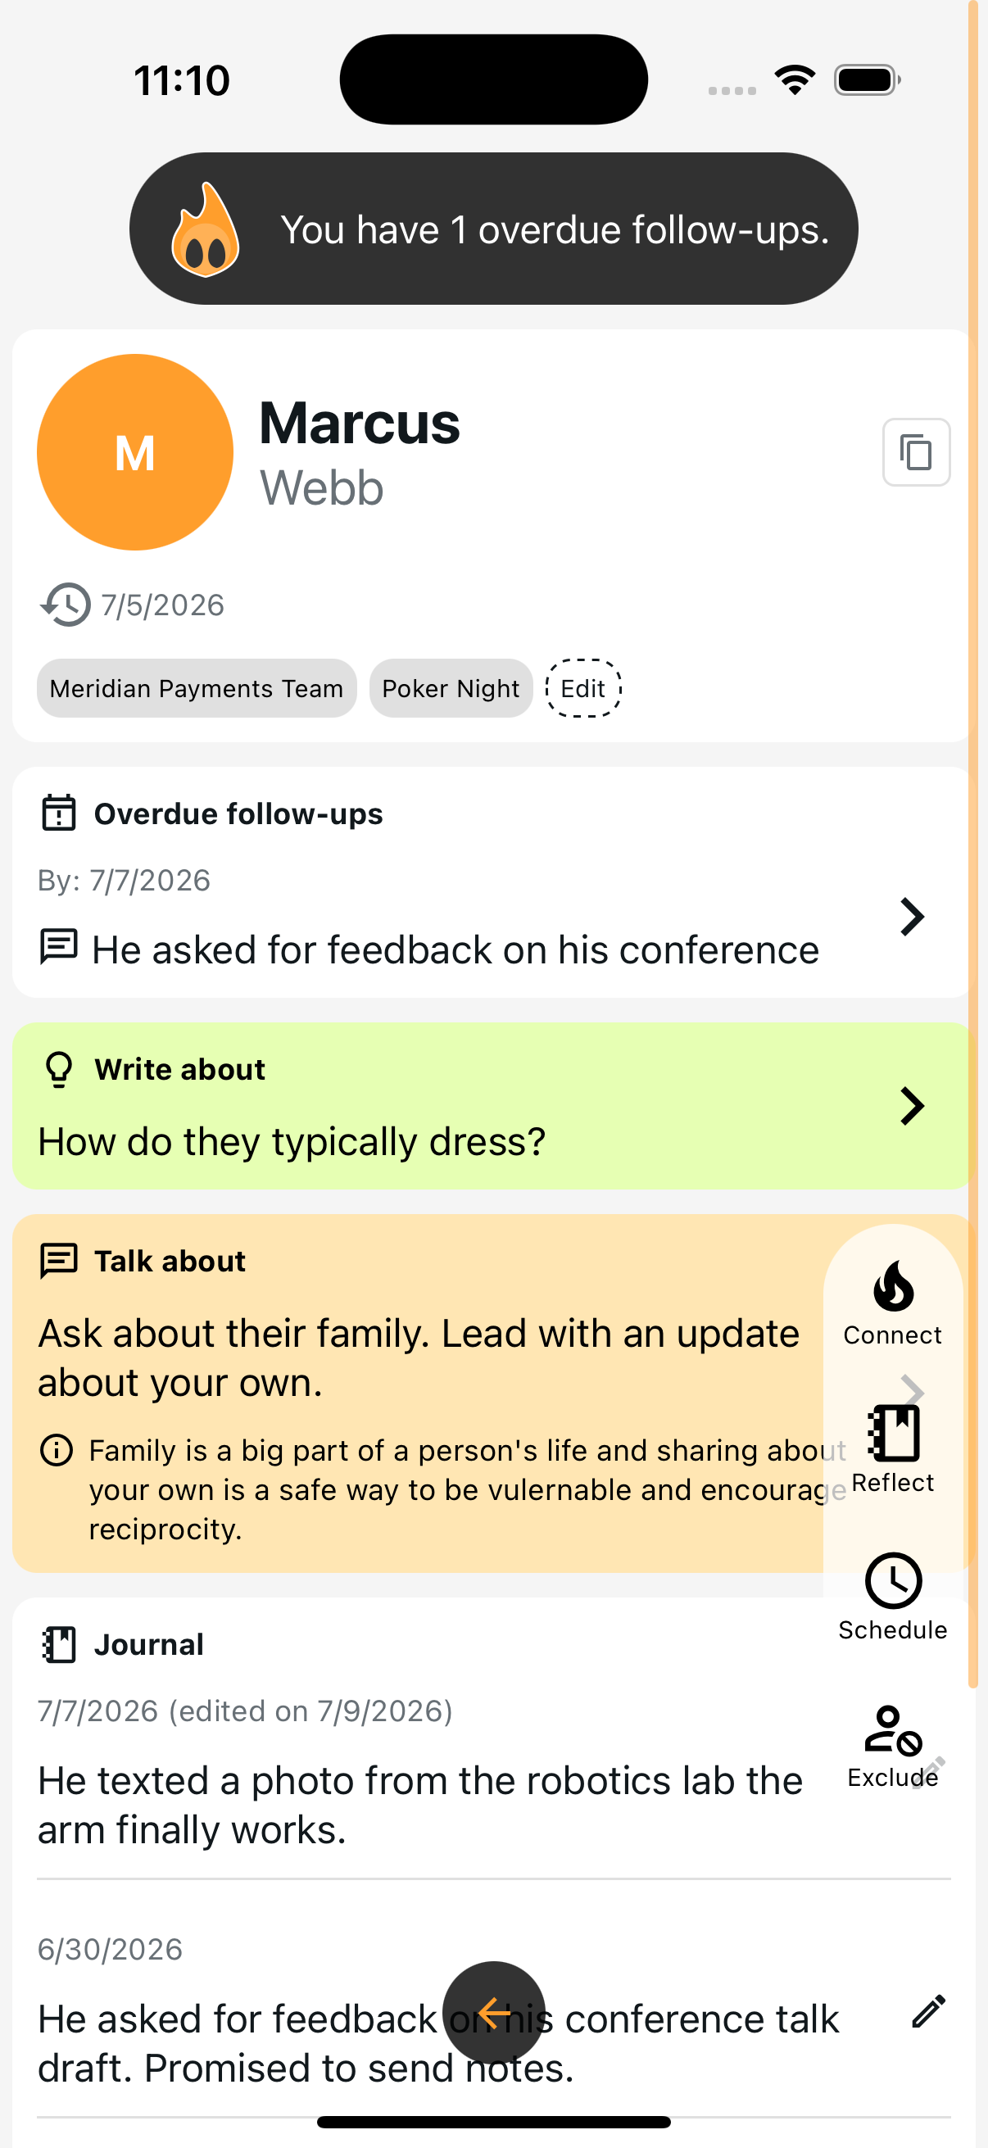Tap the orange back arrow floating button
Image resolution: width=988 pixels, height=2148 pixels.
493,2012
